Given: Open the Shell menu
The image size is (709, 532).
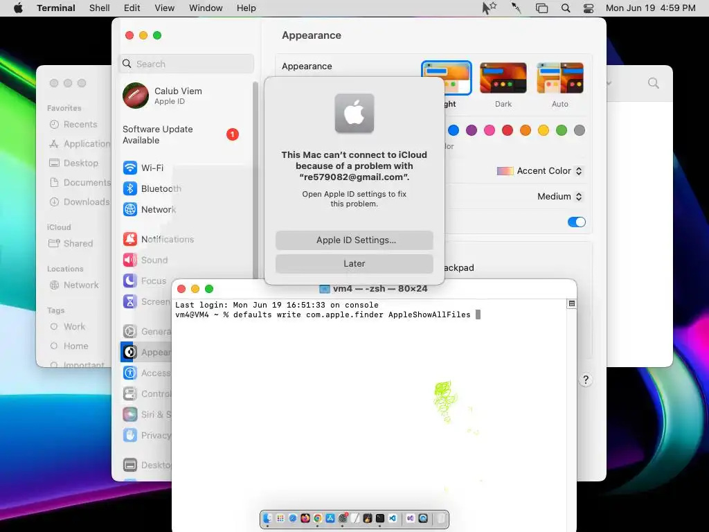Looking at the screenshot, I should point(100,8).
